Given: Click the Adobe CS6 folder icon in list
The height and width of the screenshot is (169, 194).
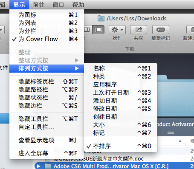Looking at the screenshot, I should (x=48, y=166).
